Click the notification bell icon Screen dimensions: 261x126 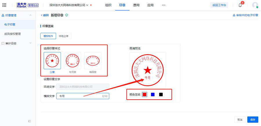point(240,5)
